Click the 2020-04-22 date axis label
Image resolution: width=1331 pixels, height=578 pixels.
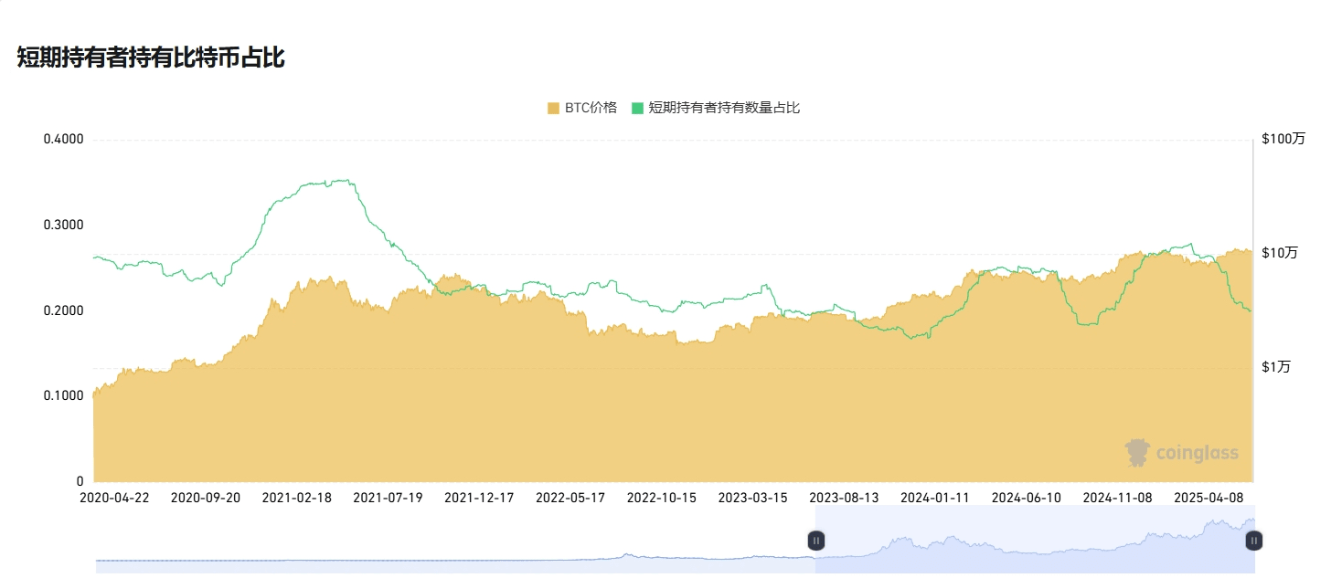(x=114, y=498)
